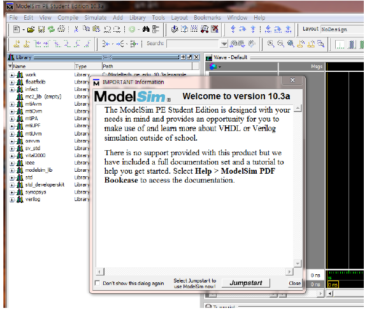
Task: Open the Simulate menu
Action: tap(96, 18)
